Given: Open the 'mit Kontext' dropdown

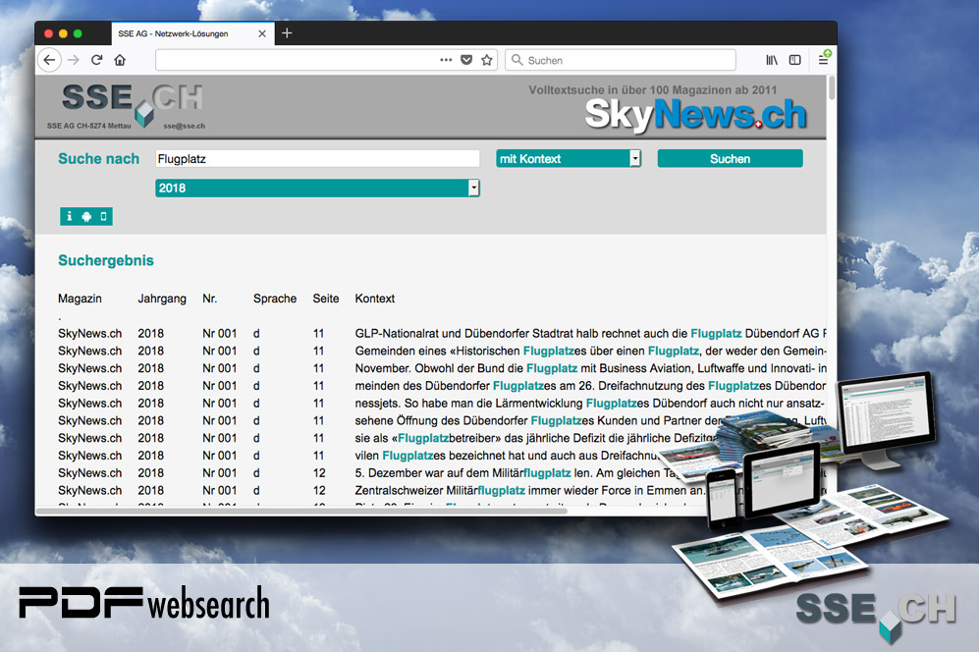Looking at the screenshot, I should click(x=569, y=159).
